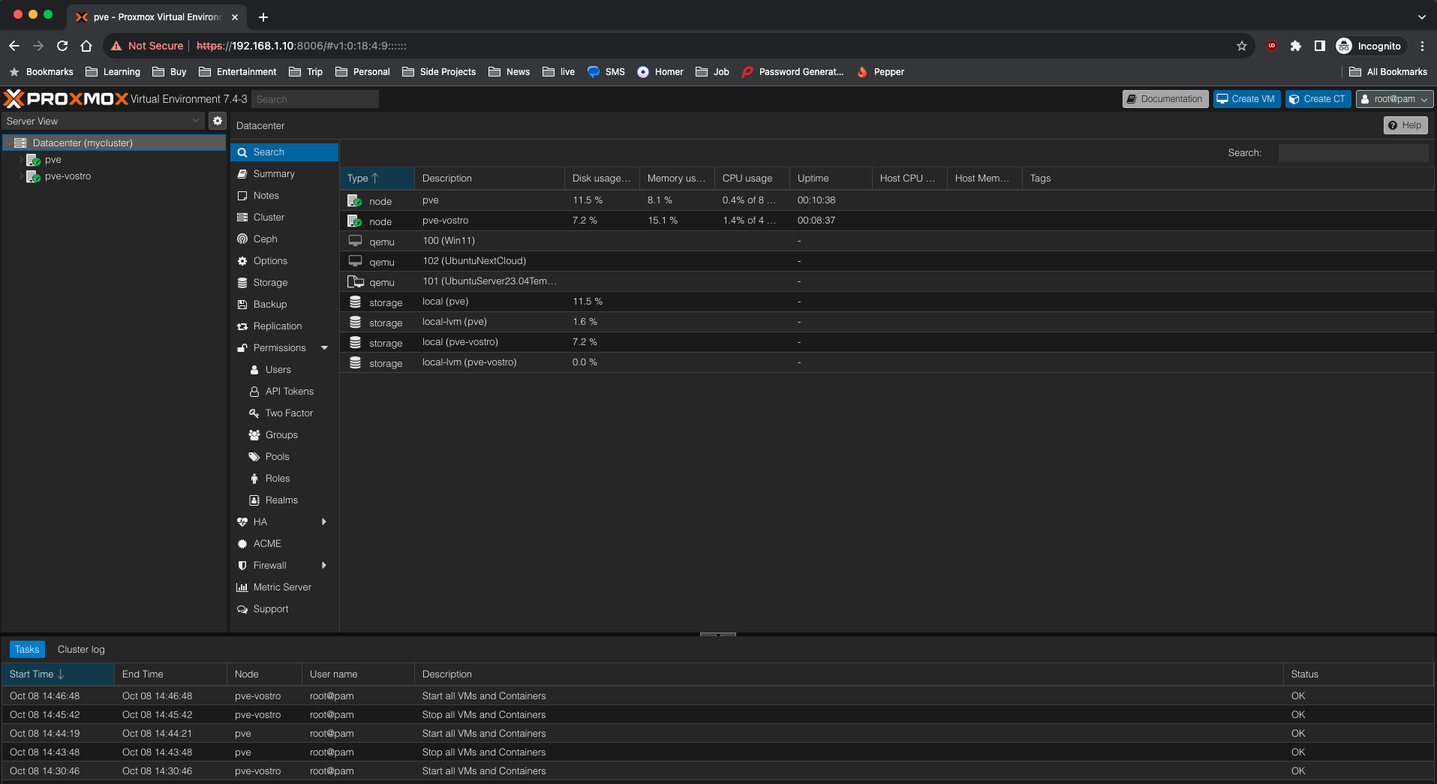Click the node icon in pve-vostro row
This screenshot has width=1437, height=784.
tap(355, 221)
